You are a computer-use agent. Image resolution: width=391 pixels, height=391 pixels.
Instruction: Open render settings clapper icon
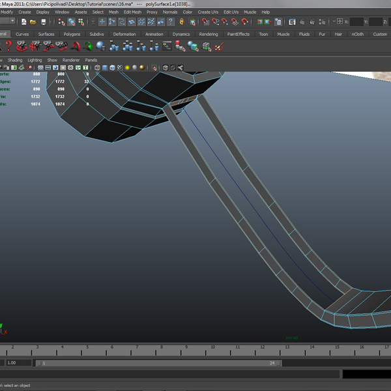[322, 22]
